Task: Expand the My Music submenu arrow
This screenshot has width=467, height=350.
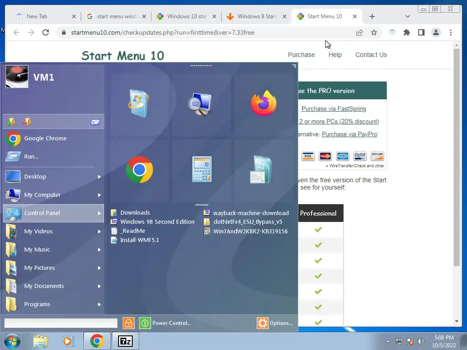Action: [99, 250]
